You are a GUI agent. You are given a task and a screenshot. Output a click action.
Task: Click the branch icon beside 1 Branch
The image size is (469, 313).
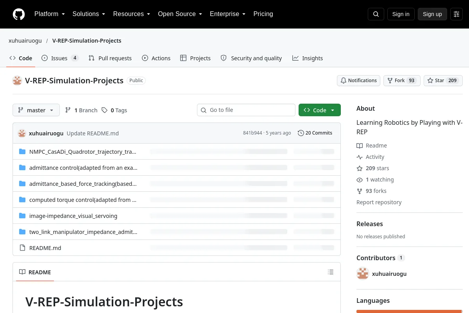[x=68, y=110]
